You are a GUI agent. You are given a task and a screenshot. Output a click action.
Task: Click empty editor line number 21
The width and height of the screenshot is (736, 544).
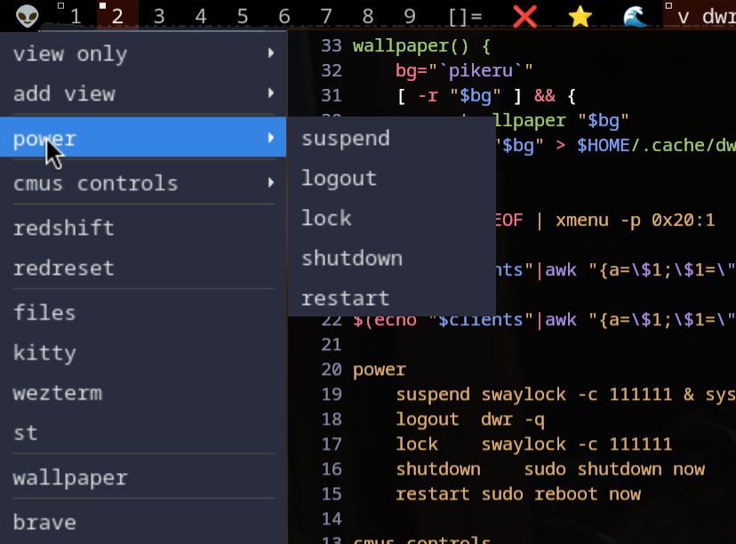click(x=332, y=345)
